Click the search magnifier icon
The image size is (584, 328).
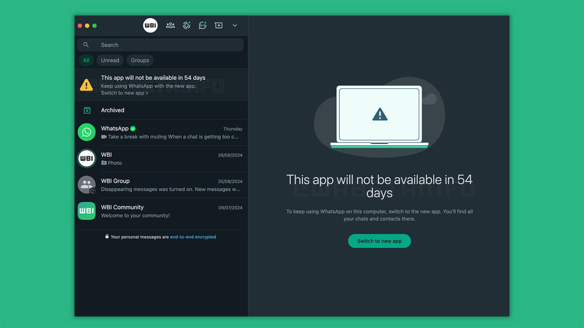pyautogui.click(x=86, y=45)
